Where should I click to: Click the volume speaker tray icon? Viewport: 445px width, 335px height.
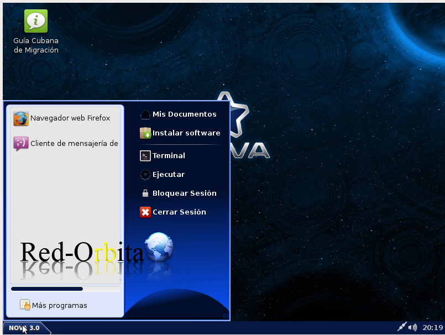pyautogui.click(x=412, y=327)
